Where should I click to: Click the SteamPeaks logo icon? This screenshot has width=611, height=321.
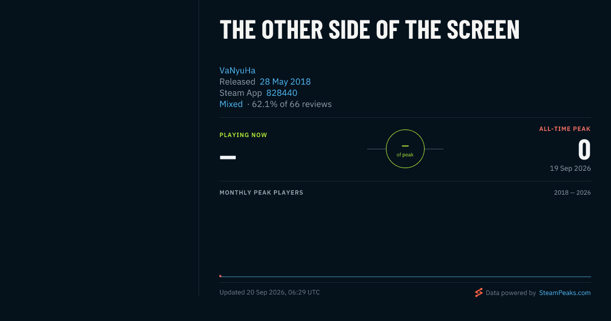479,292
